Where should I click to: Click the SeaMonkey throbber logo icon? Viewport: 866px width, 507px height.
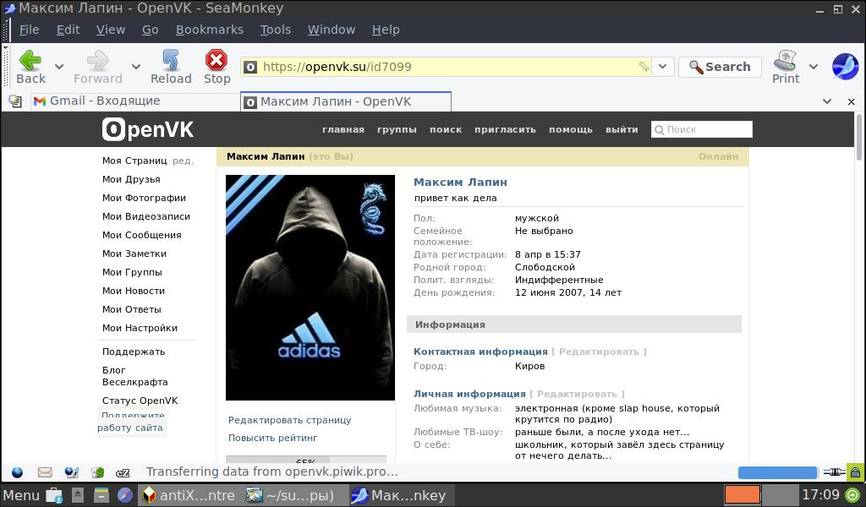coord(845,67)
